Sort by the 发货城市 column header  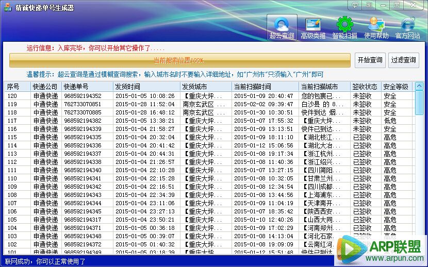pos(206,87)
